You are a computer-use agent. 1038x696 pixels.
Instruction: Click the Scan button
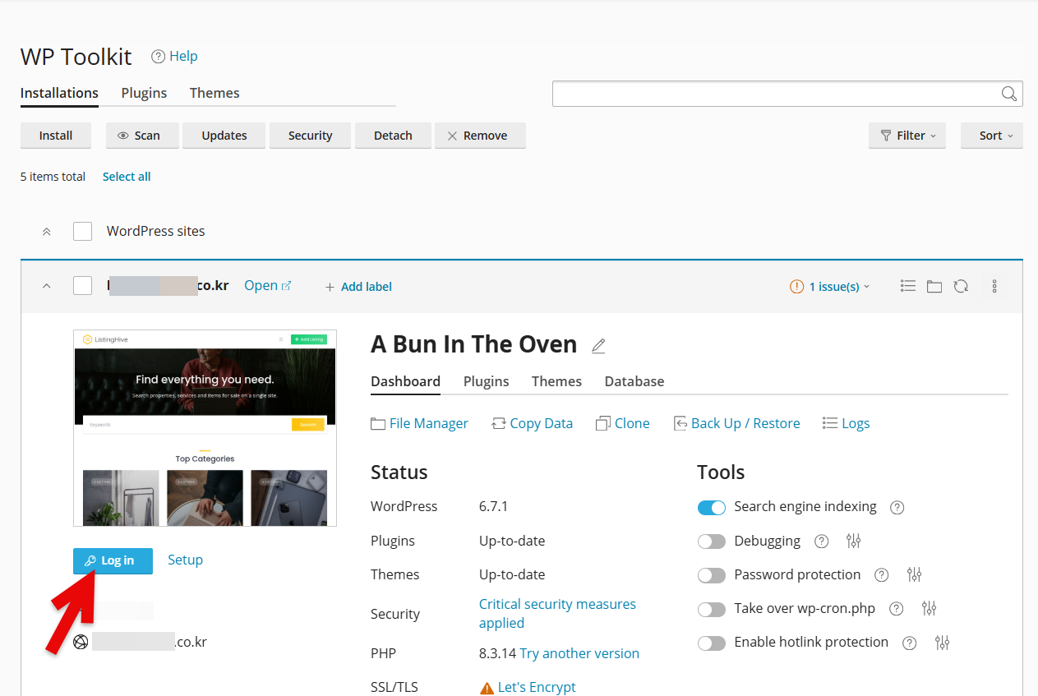142,136
